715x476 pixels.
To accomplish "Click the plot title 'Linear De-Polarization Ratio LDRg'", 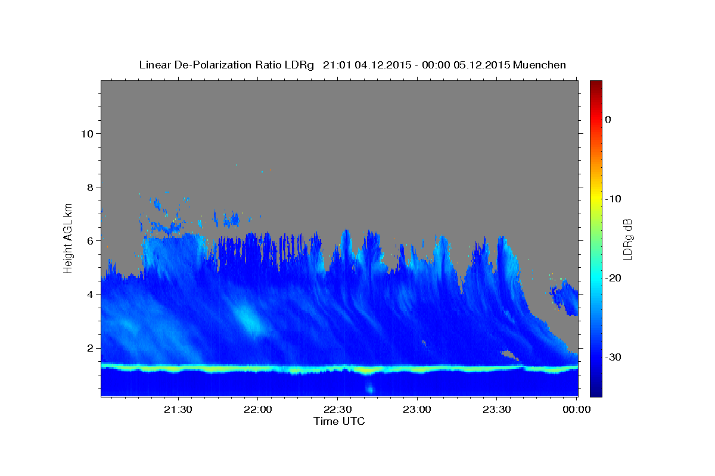I will (x=226, y=65).
